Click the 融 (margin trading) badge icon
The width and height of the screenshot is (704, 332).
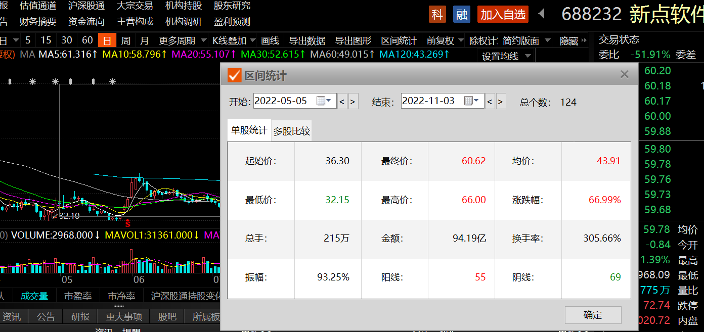[x=461, y=14]
